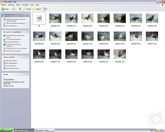This screenshot has width=165, height=132.
Task: Open the Favorieten menu
Action: [x=25, y=5]
